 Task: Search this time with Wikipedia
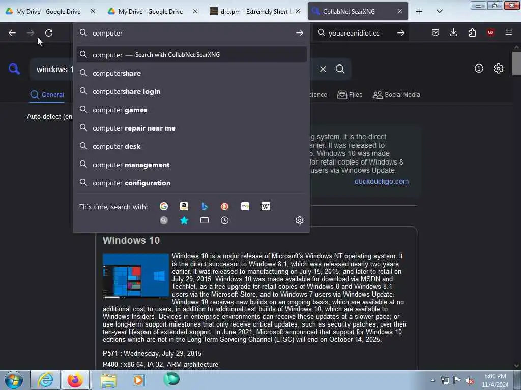[x=266, y=206]
